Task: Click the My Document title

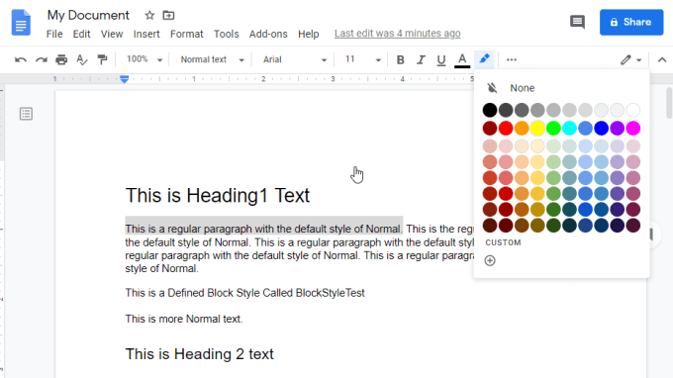Action: [x=88, y=16]
